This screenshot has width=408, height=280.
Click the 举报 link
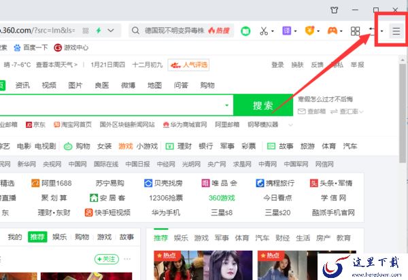tap(357, 65)
